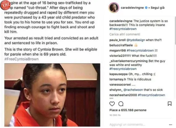Screen dimensions: 176x128
Task: Open the caradelevingne username in the header
Action: [x=132, y=8]
